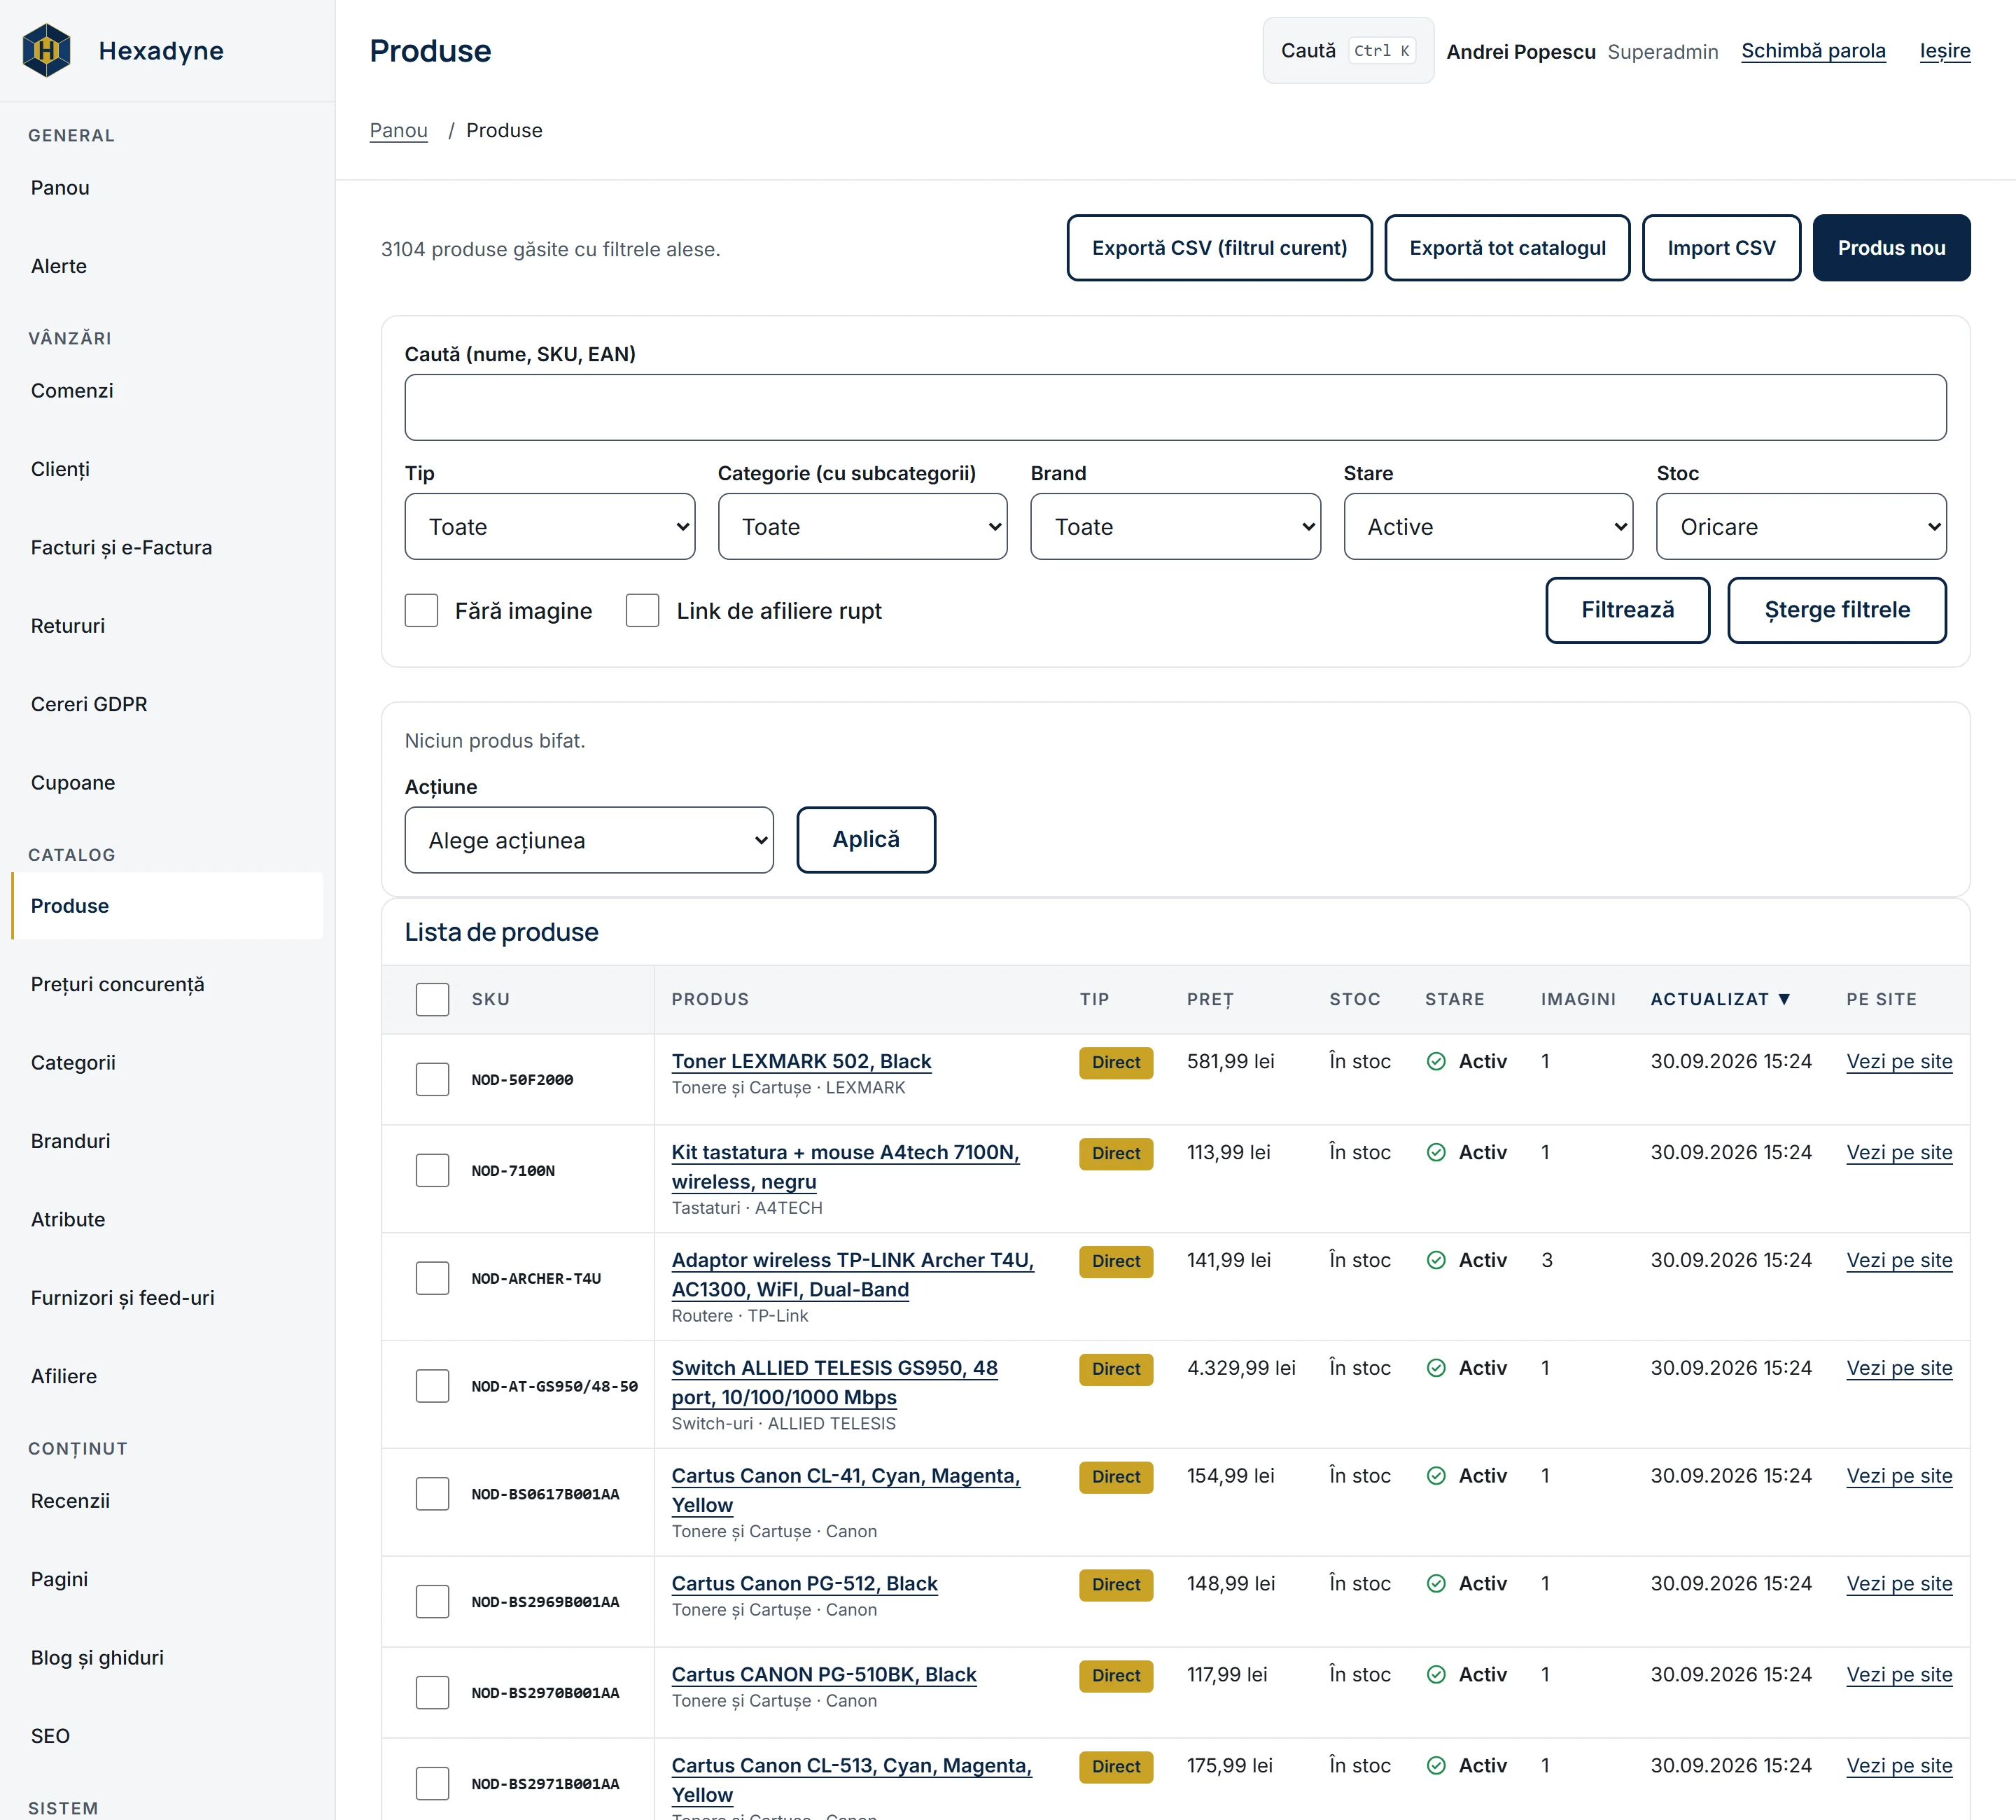Click the sort arrow on Actualizat column
The height and width of the screenshot is (1820, 2016).
(x=1784, y=999)
